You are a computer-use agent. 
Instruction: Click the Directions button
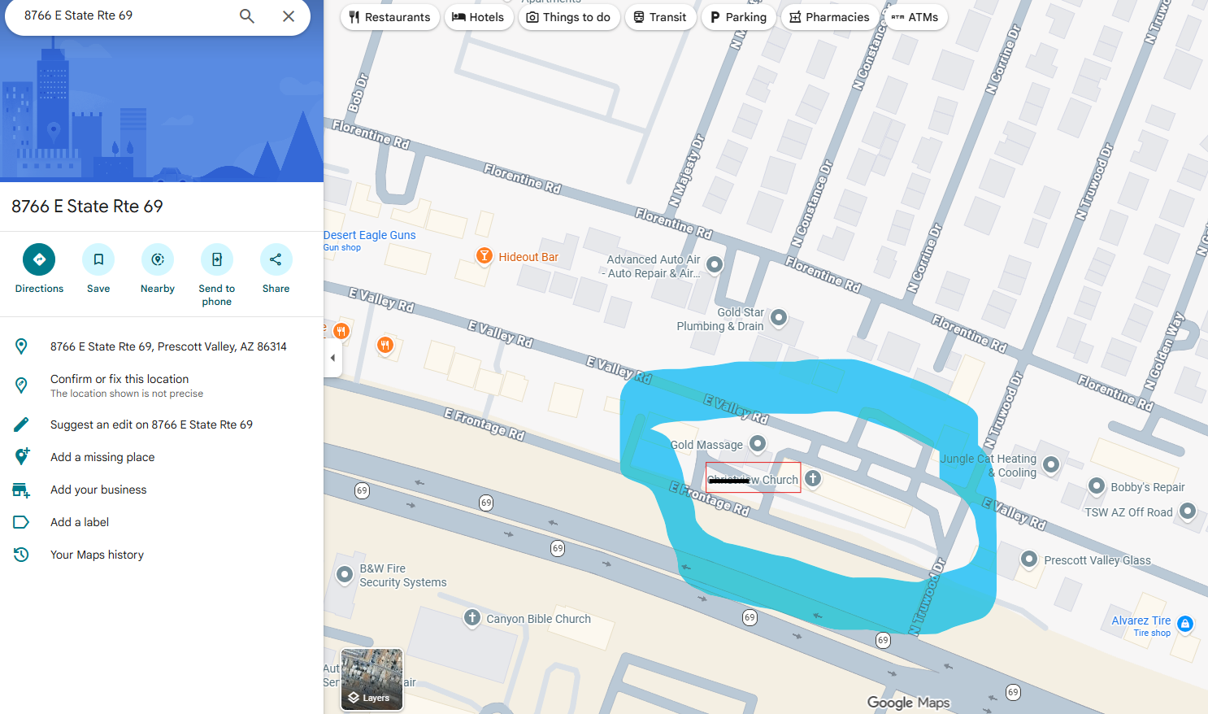[39, 259]
